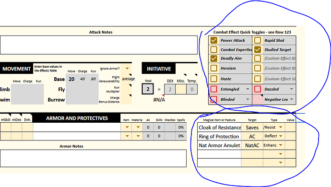Open Material dropdown in top armor row
The image size is (331, 187).
click(138, 127)
